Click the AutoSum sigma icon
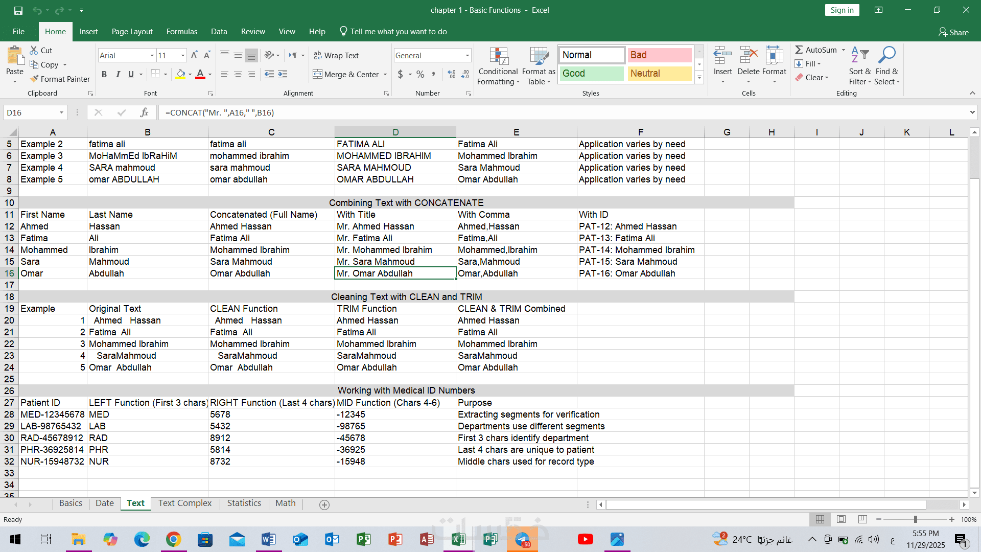 [799, 50]
